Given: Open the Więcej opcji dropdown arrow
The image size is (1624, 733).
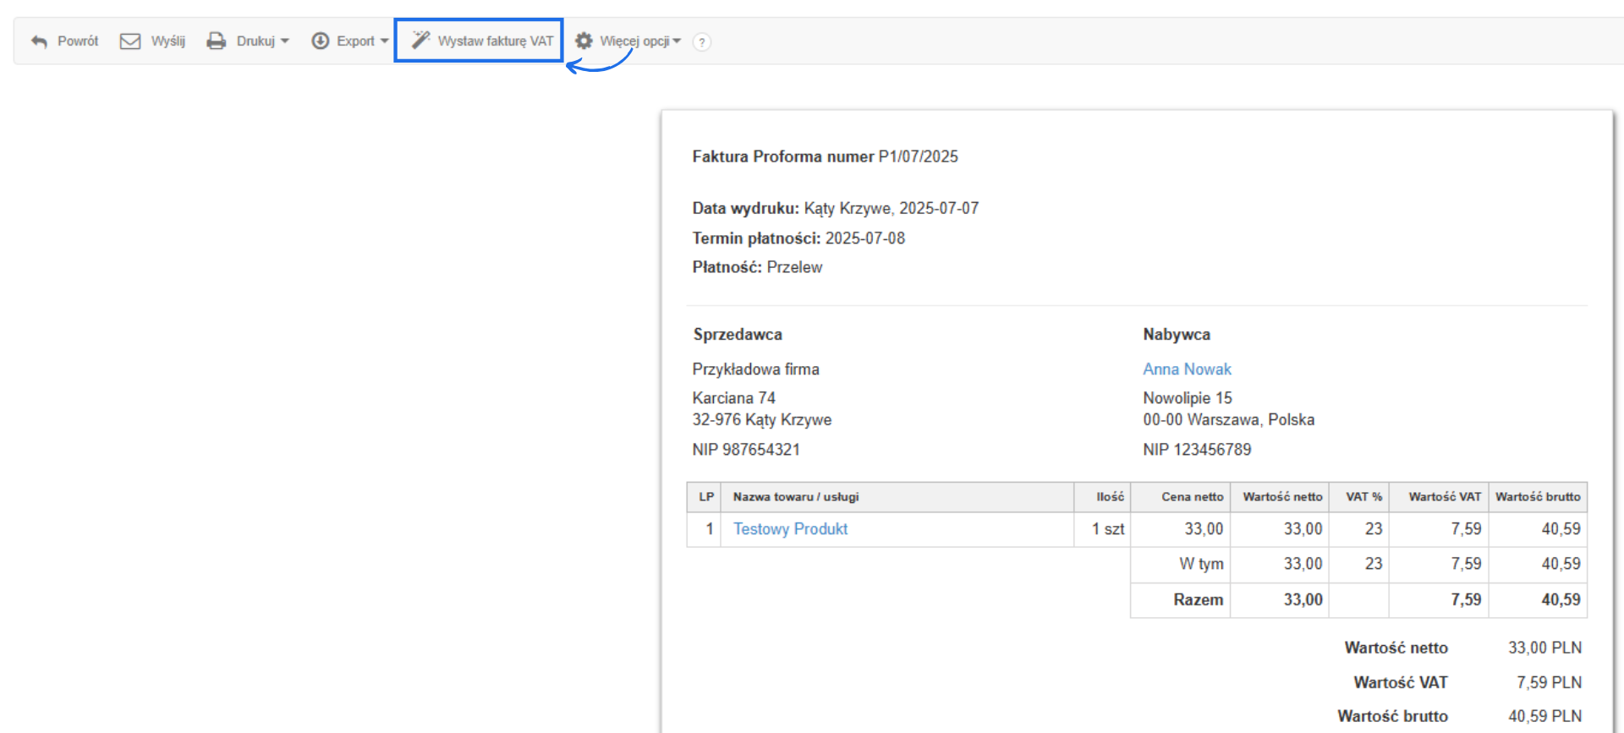Looking at the screenshot, I should 677,41.
